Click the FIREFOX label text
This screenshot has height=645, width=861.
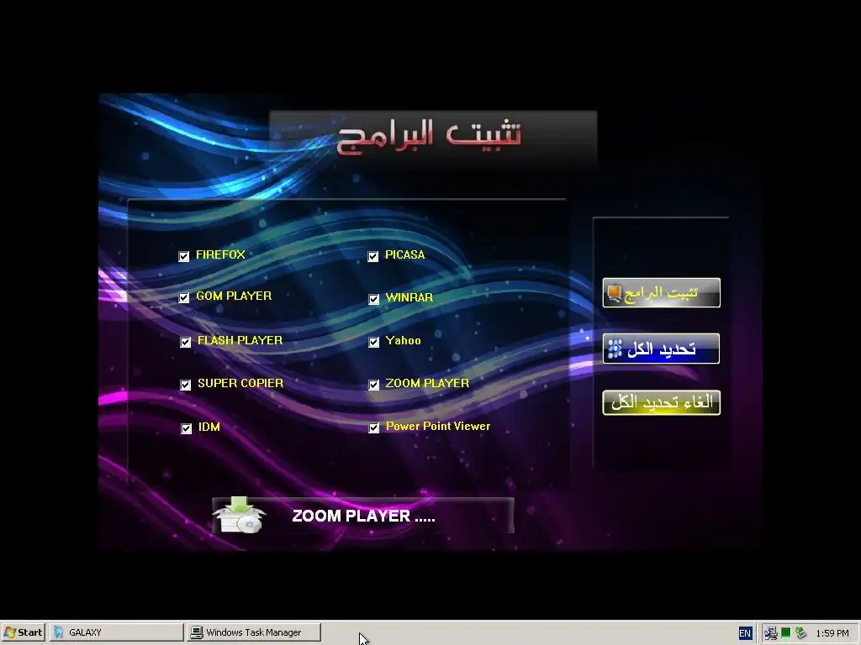(220, 254)
